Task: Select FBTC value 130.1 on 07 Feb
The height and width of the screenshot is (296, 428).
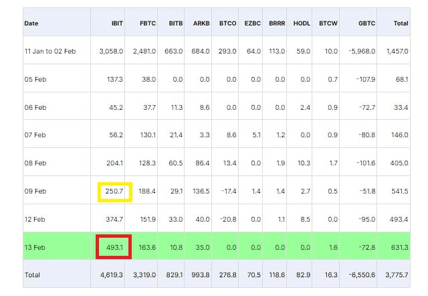Action: (x=148, y=135)
